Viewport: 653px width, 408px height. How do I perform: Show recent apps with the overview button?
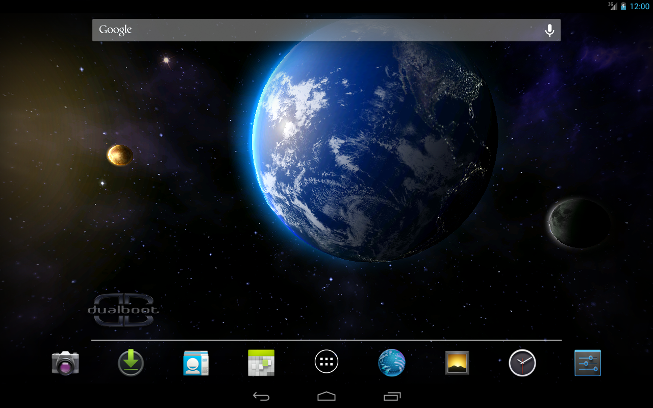(392, 396)
